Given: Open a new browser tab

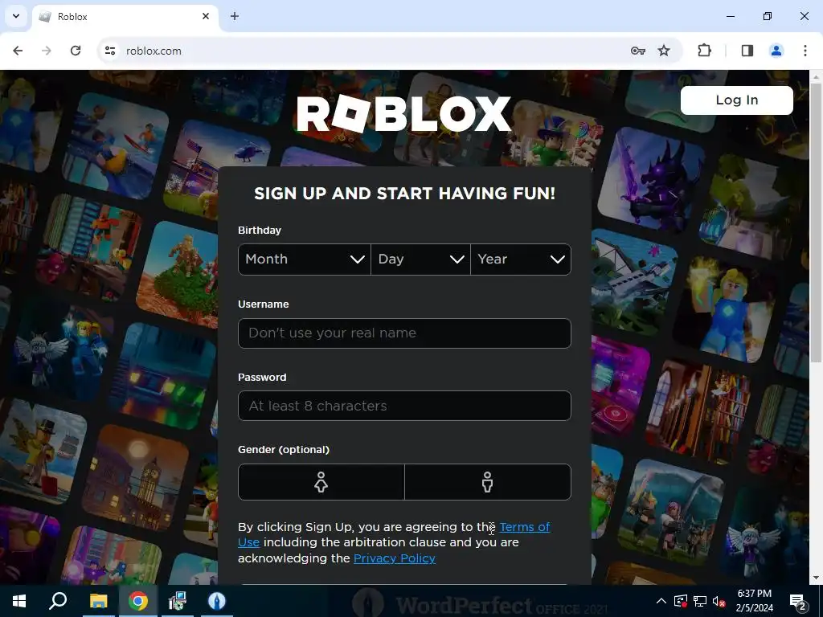Looking at the screenshot, I should tap(235, 16).
